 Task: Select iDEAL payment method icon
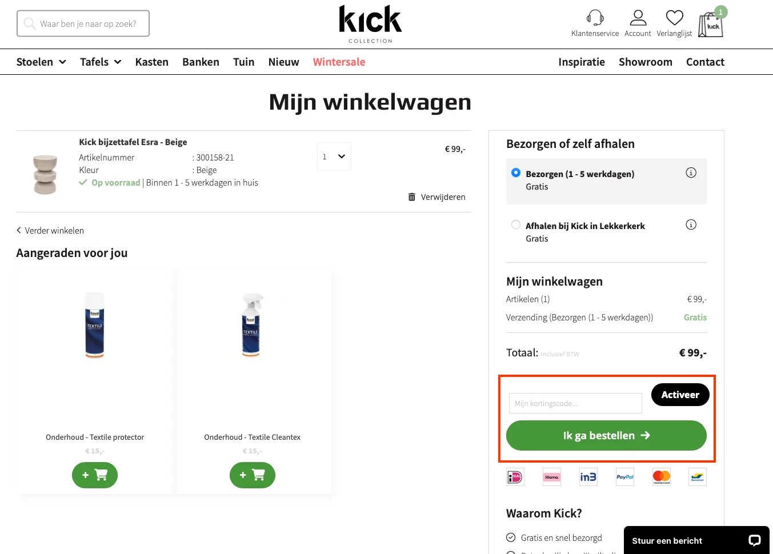[x=515, y=477]
